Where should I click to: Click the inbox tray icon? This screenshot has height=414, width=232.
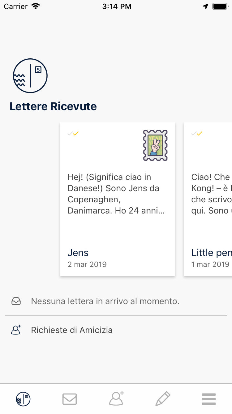tap(16, 301)
